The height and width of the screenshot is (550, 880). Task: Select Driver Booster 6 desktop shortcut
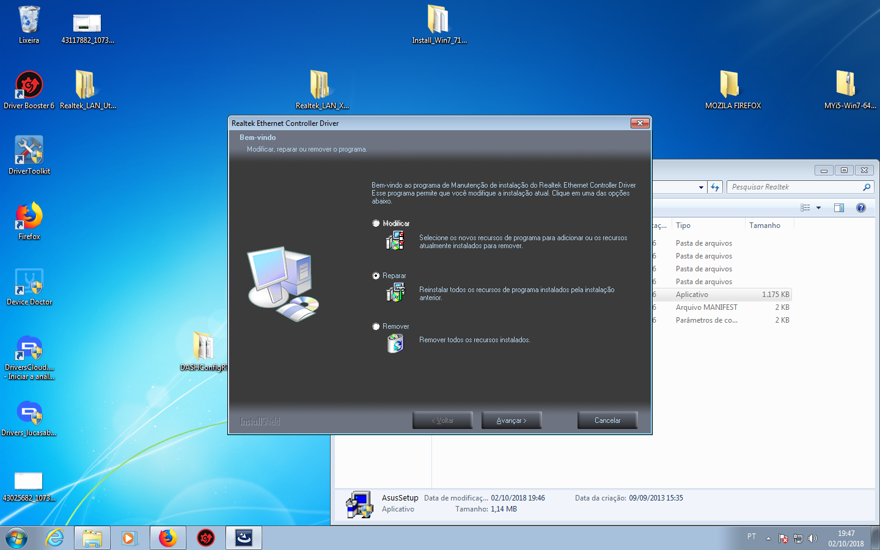[29, 90]
